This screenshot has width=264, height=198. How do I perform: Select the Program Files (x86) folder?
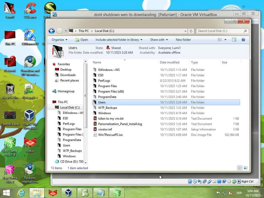click(x=166, y=92)
